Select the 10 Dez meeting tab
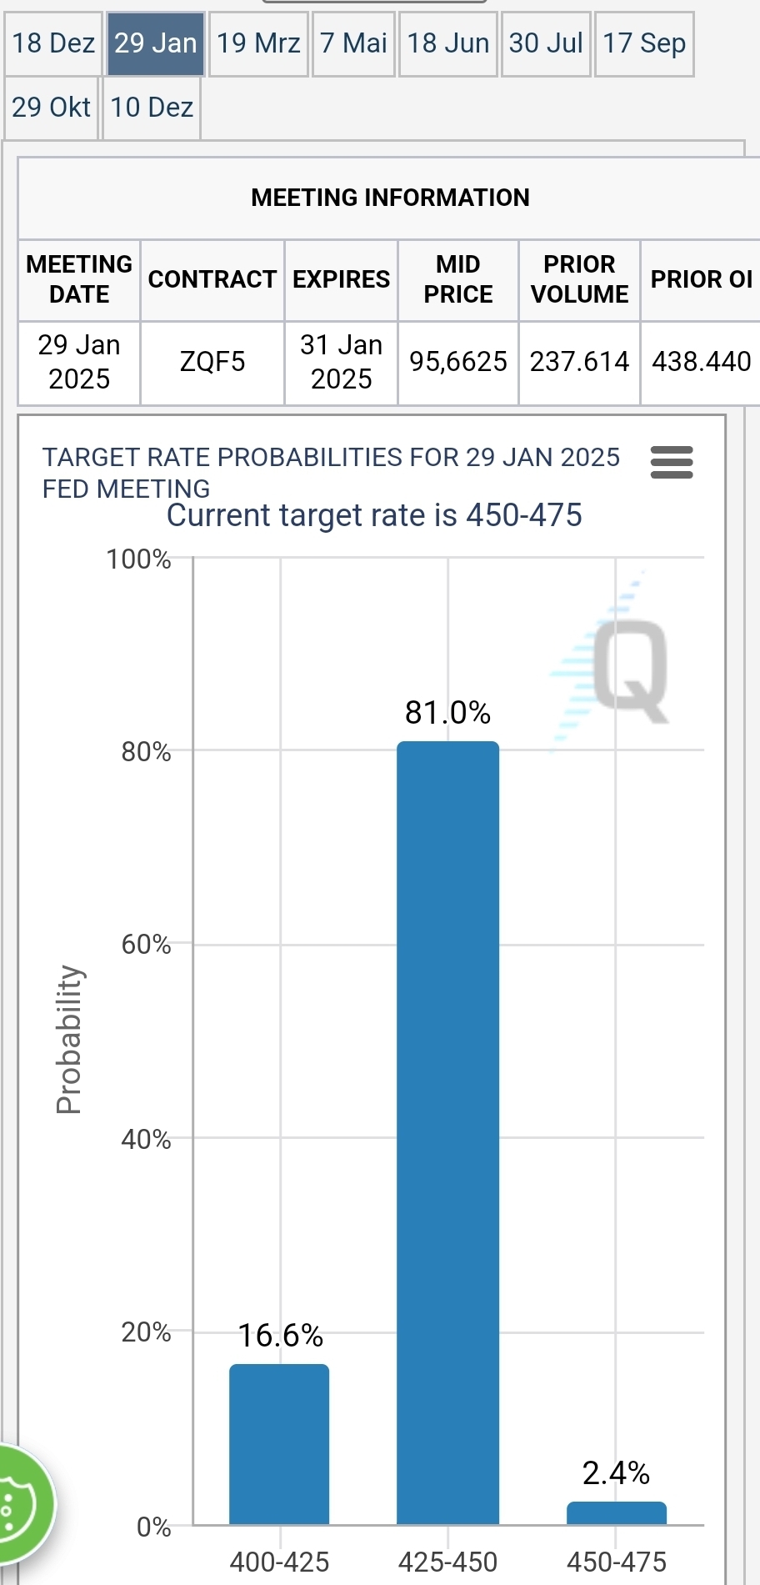 coord(152,108)
